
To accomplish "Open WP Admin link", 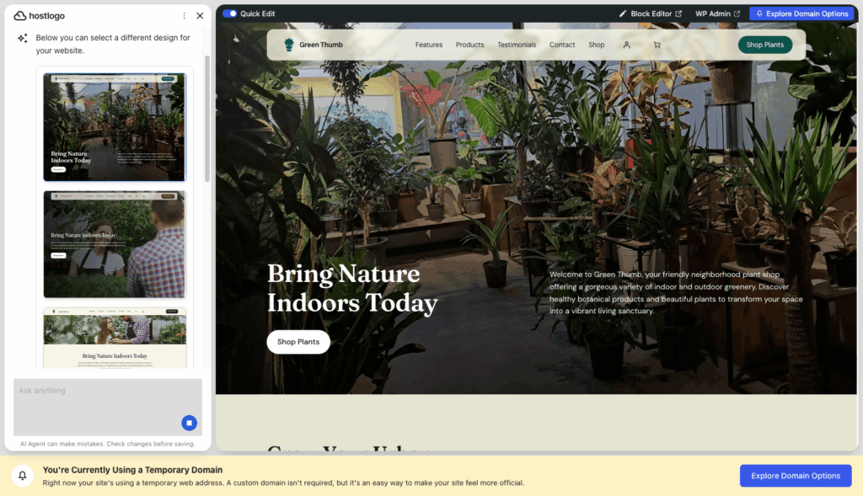I will pos(718,13).
